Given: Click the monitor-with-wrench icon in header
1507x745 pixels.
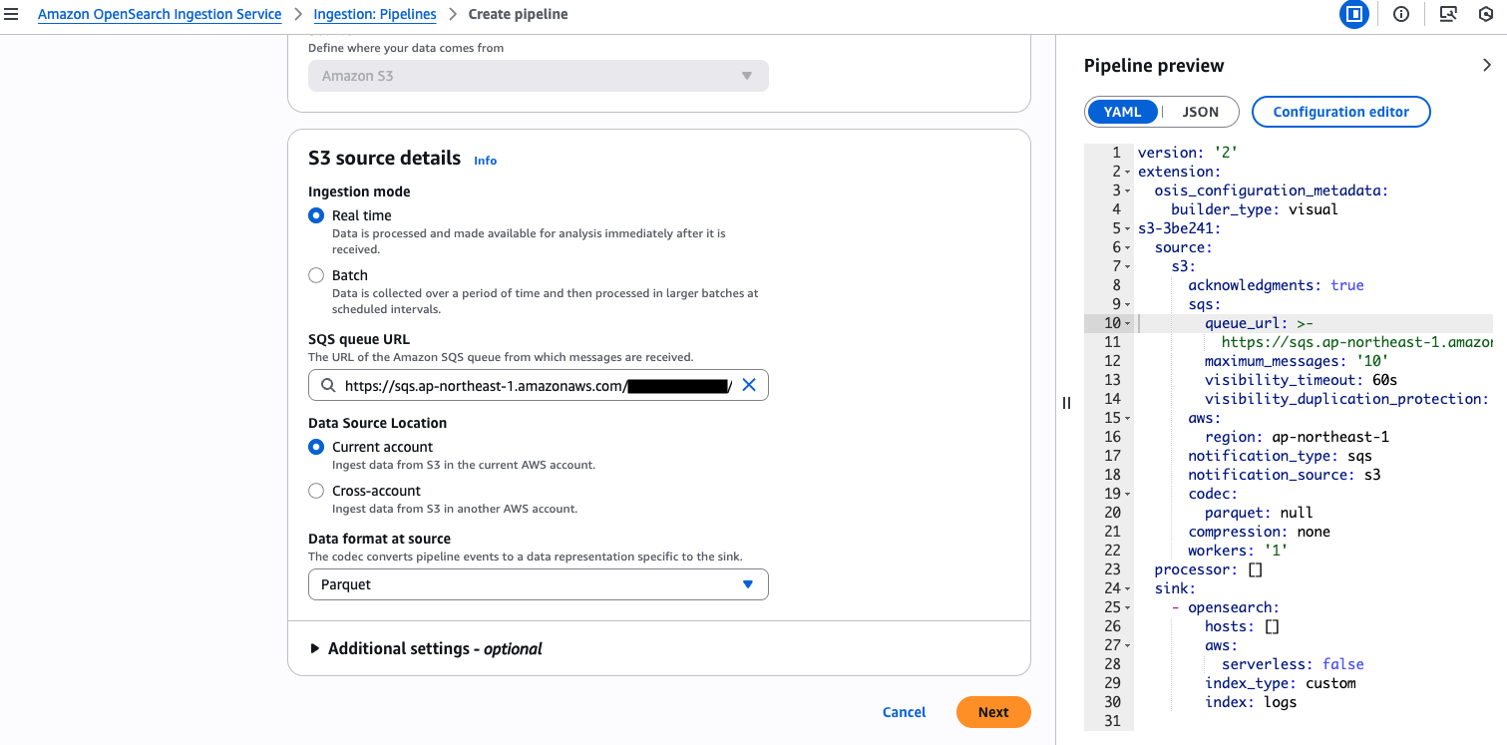Looking at the screenshot, I should 1448,15.
